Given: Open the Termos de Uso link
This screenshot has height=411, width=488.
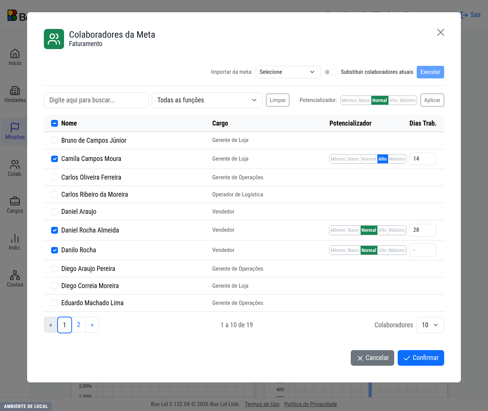Looking at the screenshot, I should point(262,404).
